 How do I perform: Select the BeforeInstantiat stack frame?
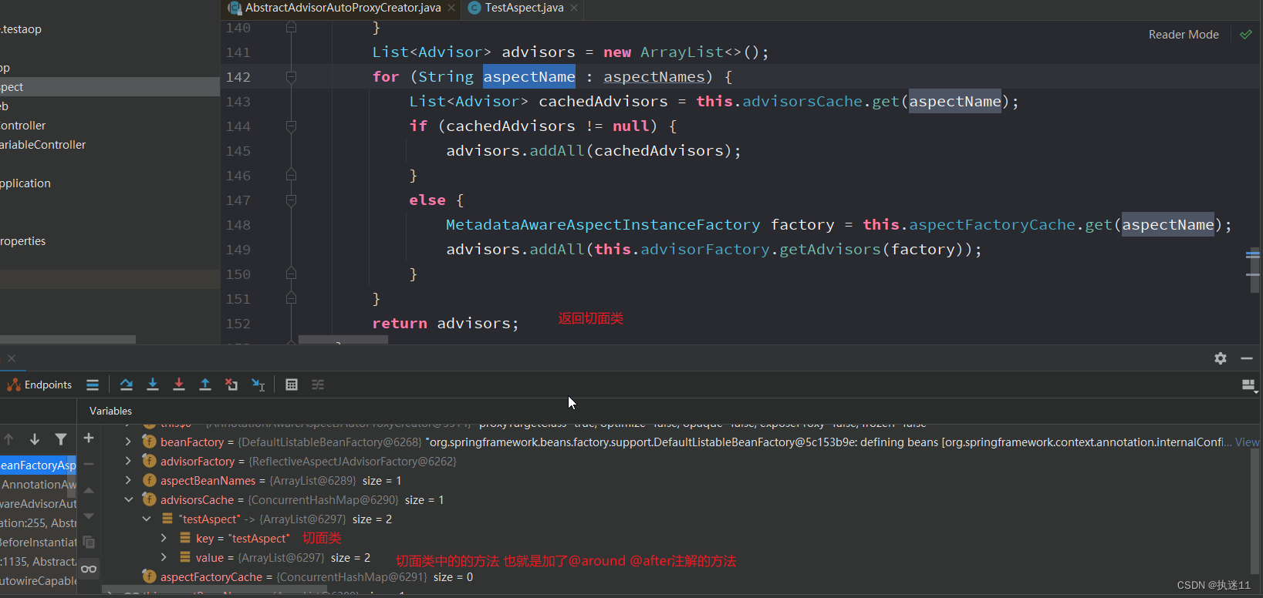pos(38,542)
